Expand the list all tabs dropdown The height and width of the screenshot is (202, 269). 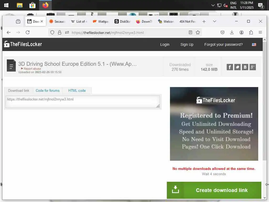[214, 21]
